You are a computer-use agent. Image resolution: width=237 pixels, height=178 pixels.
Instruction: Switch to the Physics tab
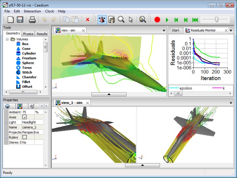28,34
